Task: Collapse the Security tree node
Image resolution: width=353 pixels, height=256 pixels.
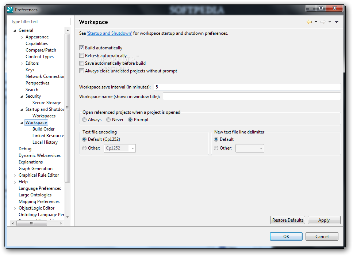Action: tap(22, 97)
